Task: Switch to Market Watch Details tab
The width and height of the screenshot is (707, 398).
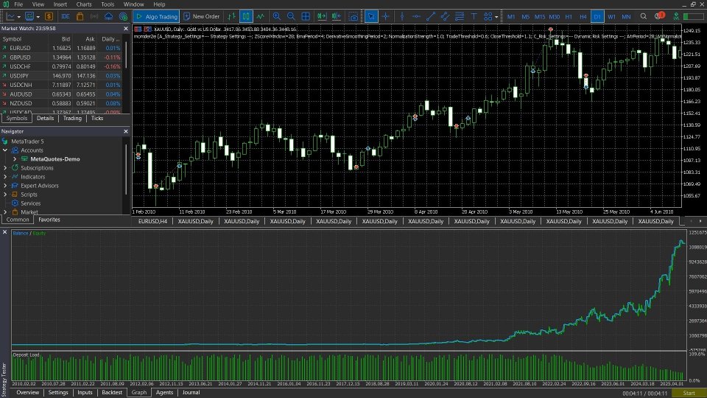Action: click(45, 118)
